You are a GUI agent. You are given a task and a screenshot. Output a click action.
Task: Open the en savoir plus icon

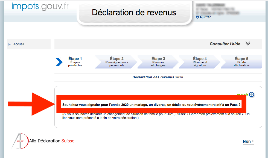coord(251,94)
